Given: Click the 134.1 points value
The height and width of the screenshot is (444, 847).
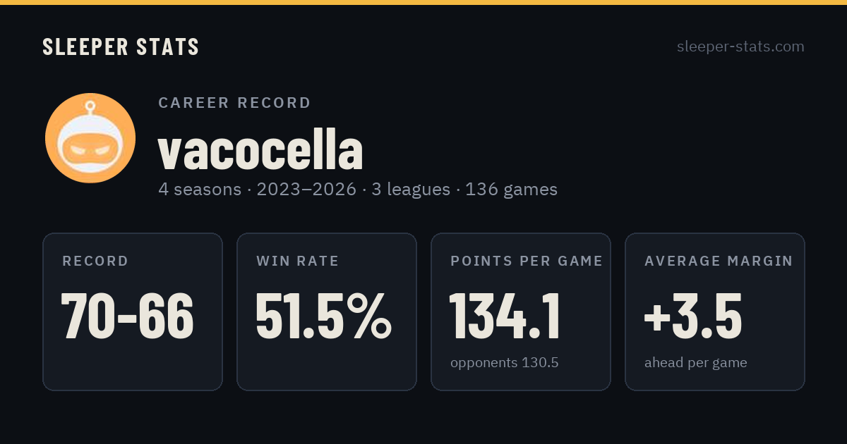Looking at the screenshot, I should coord(505,316).
